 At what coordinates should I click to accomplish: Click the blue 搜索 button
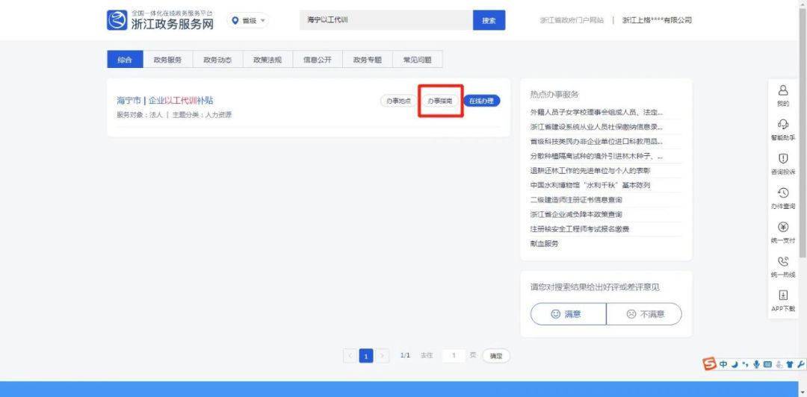coord(489,20)
